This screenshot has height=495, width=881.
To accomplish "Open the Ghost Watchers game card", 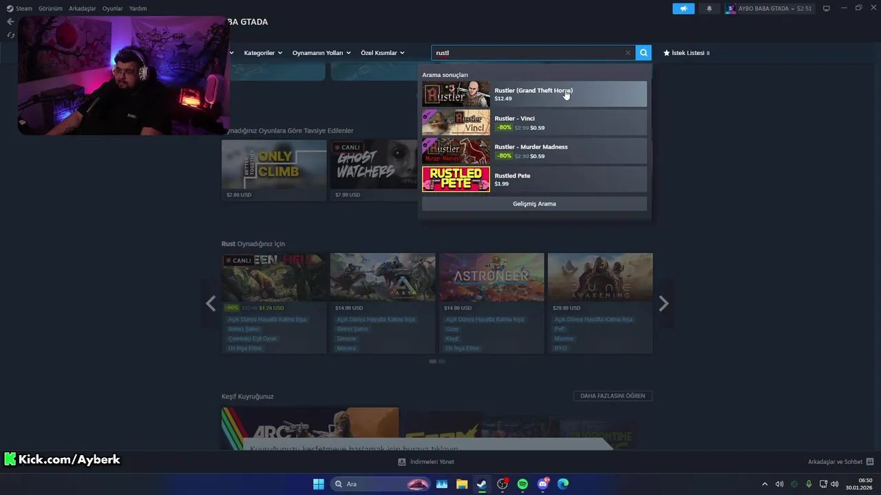I will pyautogui.click(x=374, y=170).
